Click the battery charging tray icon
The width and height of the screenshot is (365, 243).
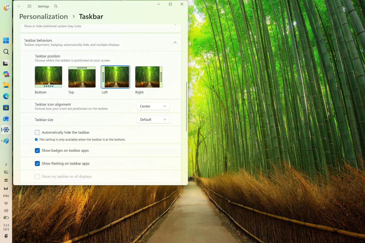pos(6,217)
